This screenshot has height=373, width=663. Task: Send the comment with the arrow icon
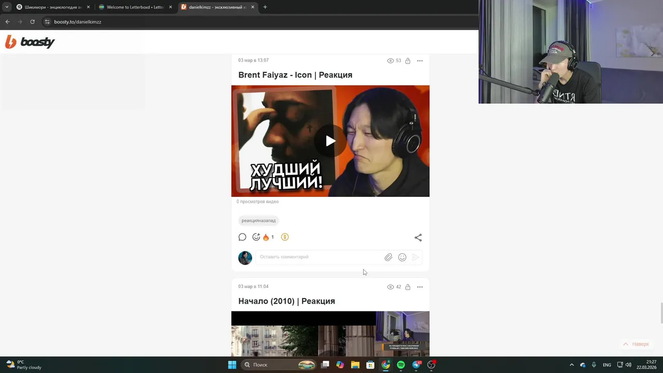tap(415, 257)
